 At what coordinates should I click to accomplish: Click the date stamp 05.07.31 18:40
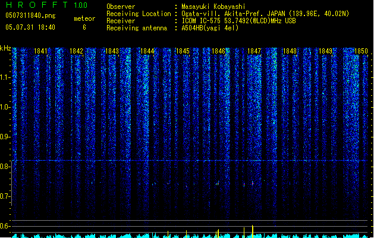30,27
